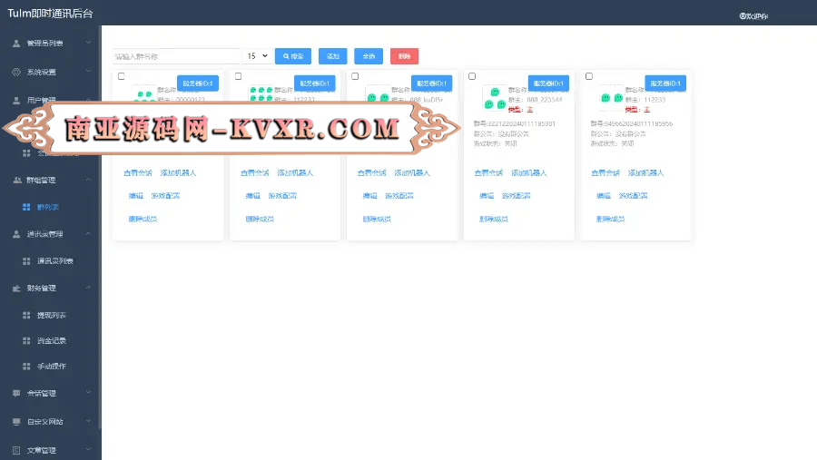Click the grid icon beside 手动操作
Screen dimensions: 817x460
[x=26, y=367]
